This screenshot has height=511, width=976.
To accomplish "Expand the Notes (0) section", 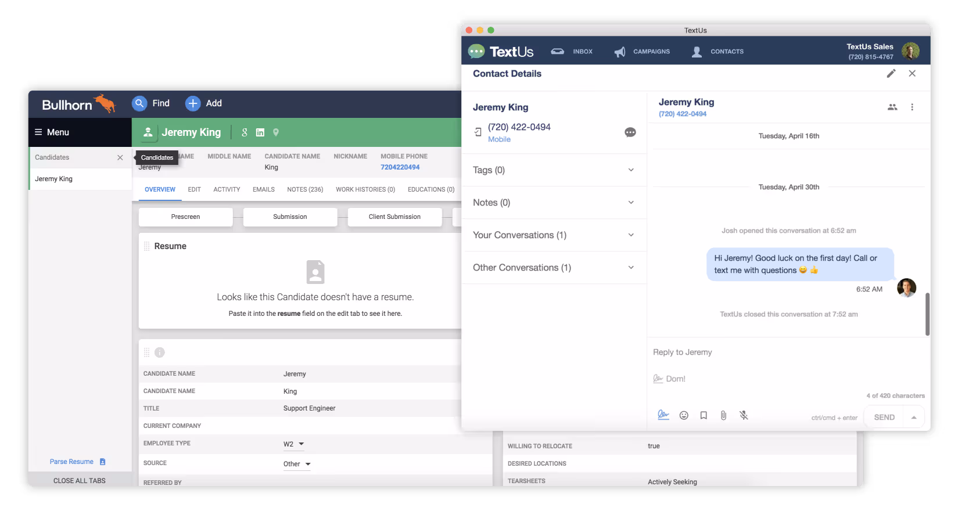I will point(554,203).
